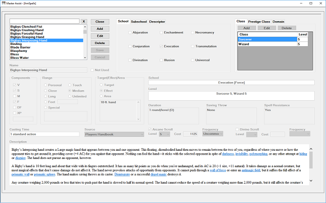
Task: Click the 10-ft. hand box scroll-down arrow
Action: click(138, 119)
